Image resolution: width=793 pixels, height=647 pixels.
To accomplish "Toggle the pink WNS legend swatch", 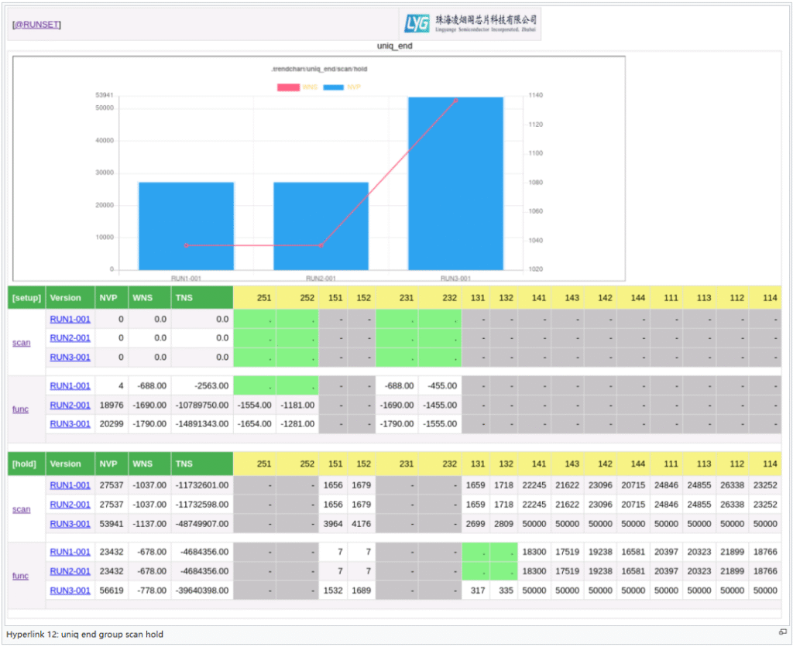I will tap(288, 87).
